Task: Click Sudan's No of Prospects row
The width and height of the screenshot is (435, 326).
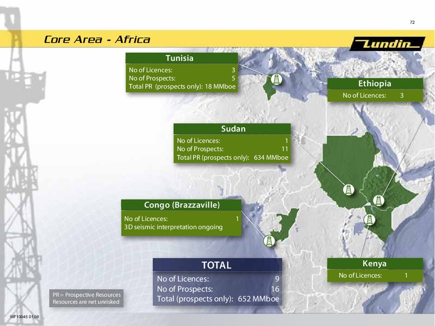Action: (233, 149)
